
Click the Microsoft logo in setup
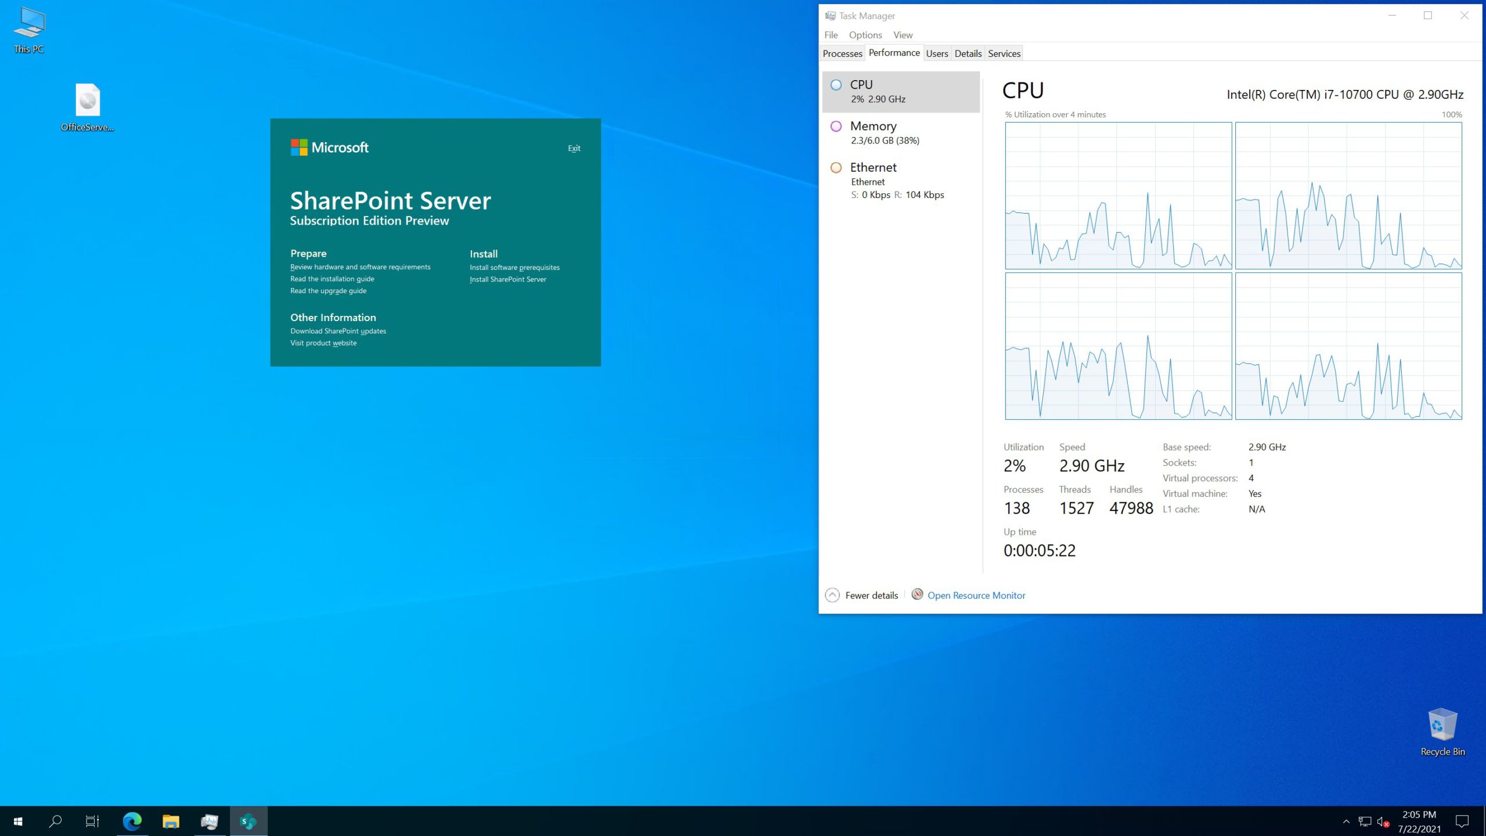click(x=329, y=147)
